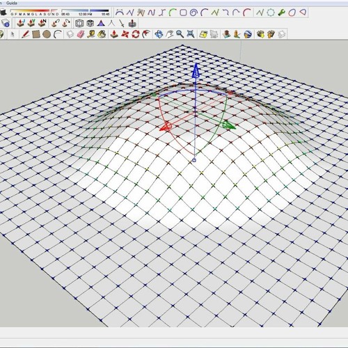The height and width of the screenshot is (348, 348).
Task: Click the Undo Push Pull icon
Action: click(x=55, y=23)
